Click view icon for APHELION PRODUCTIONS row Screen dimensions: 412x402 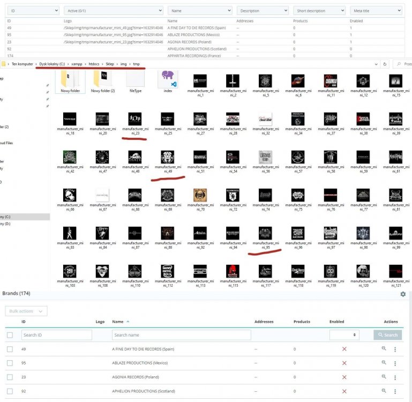(384, 391)
